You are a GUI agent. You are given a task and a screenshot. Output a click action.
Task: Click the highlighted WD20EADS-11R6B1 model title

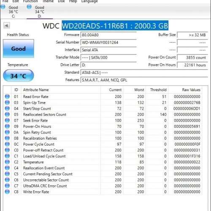pos(115,26)
